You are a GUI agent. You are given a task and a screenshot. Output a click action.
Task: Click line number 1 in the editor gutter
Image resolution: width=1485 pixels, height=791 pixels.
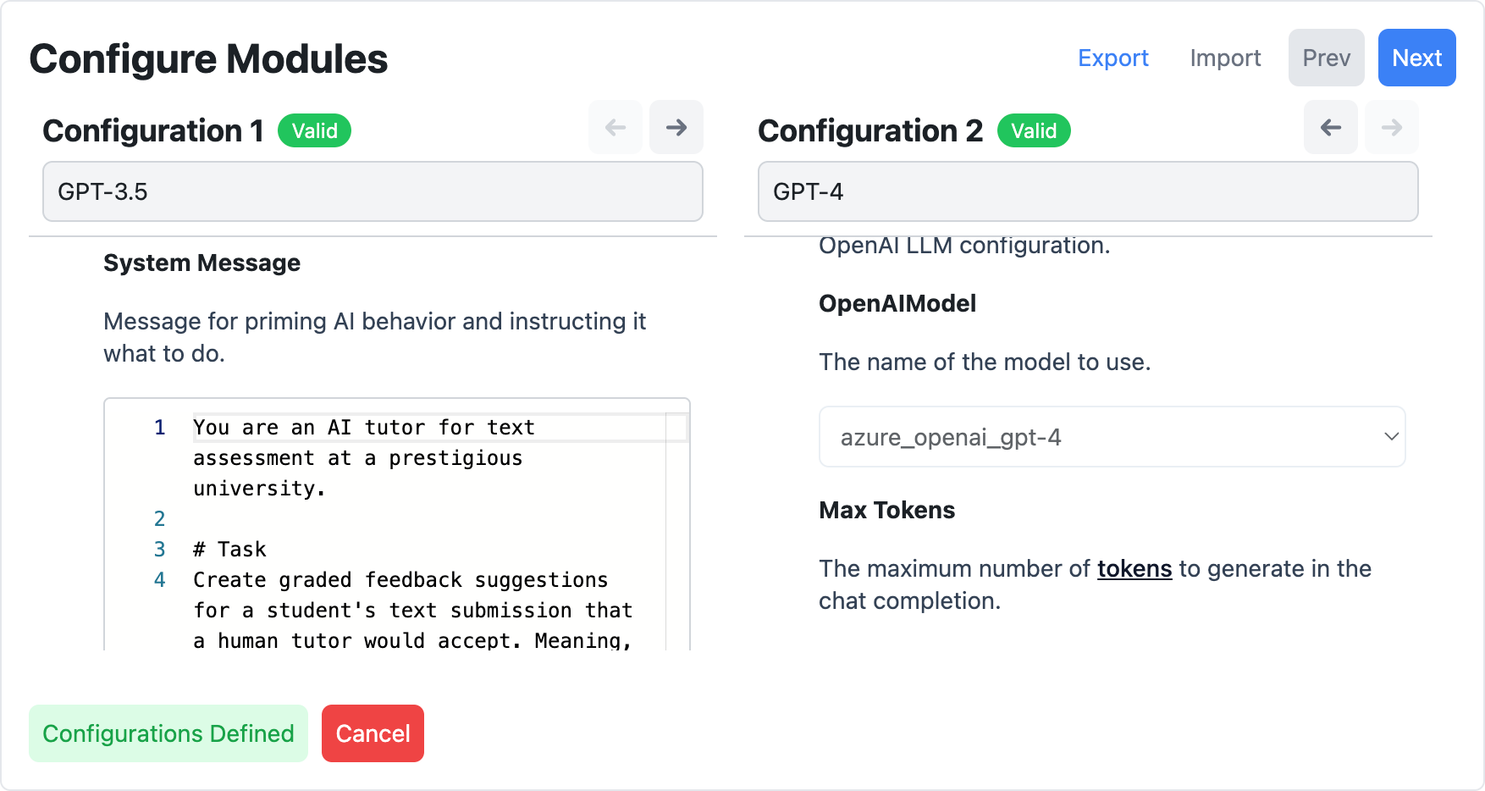coord(160,428)
